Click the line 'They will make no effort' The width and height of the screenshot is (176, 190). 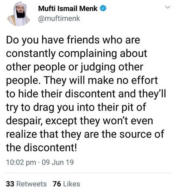(101, 80)
